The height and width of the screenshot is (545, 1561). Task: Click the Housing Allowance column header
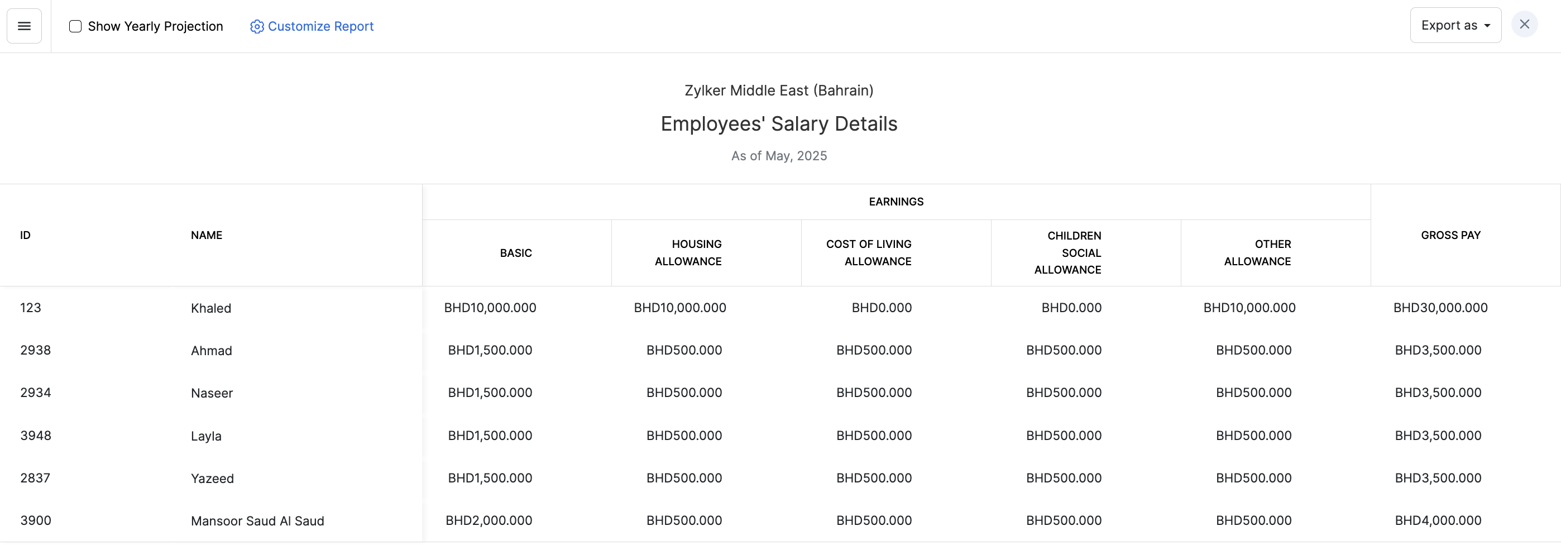688,253
